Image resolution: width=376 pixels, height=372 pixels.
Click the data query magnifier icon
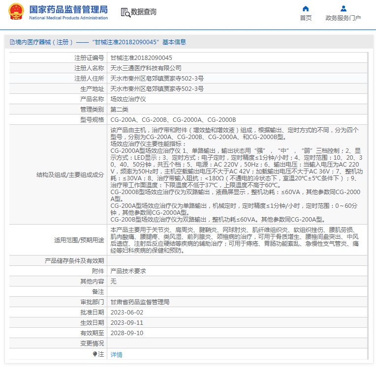[x=125, y=12]
